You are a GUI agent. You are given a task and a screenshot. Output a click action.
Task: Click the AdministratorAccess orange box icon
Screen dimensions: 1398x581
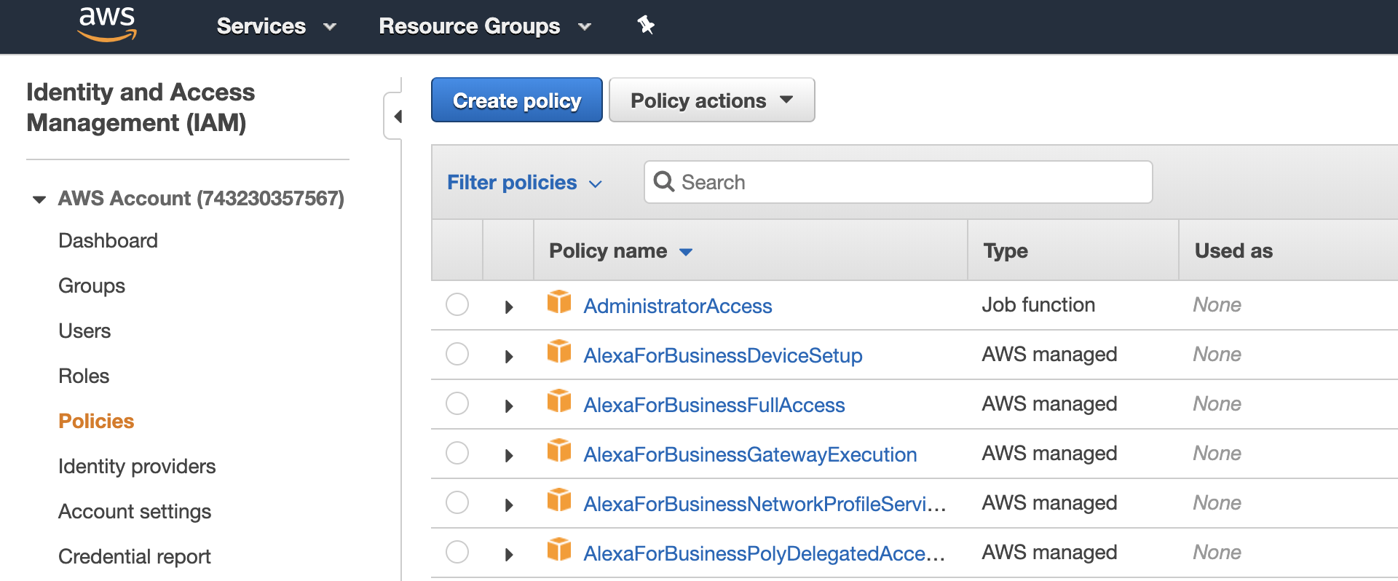(x=559, y=301)
